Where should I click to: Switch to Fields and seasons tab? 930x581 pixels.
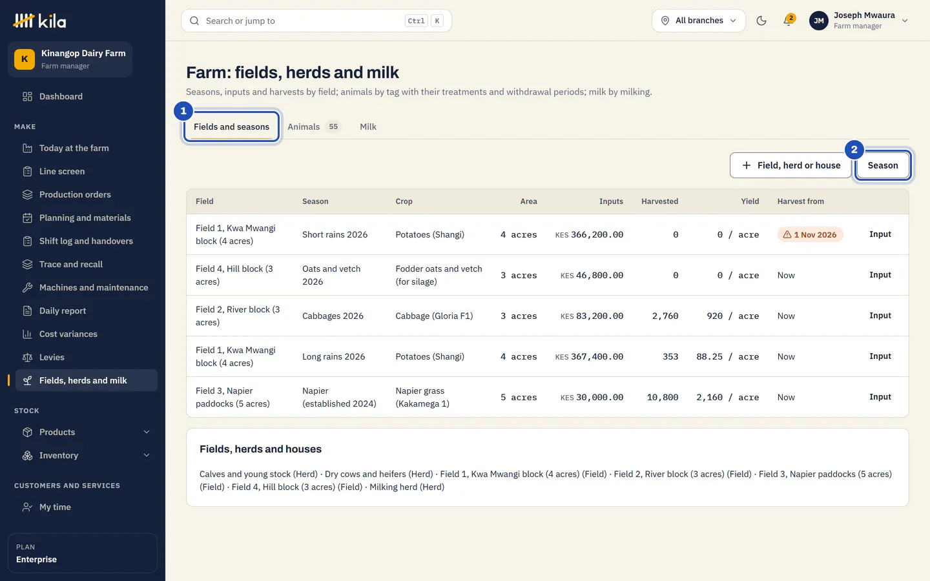pos(231,127)
